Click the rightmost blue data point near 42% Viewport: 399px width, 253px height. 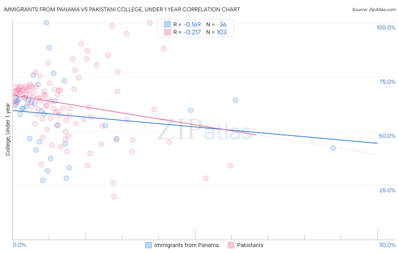coord(333,148)
